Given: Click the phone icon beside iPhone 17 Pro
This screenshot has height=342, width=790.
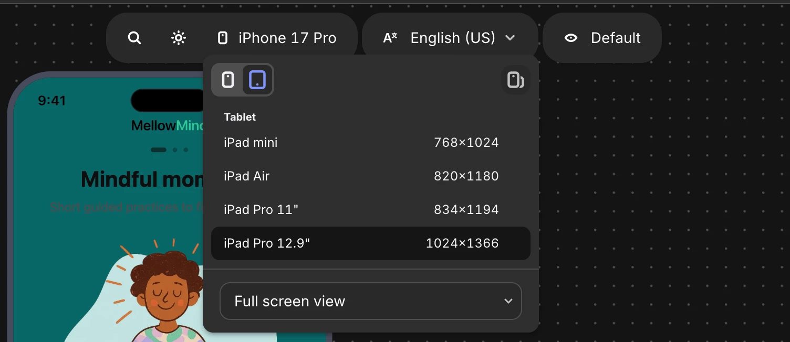Looking at the screenshot, I should coord(223,38).
